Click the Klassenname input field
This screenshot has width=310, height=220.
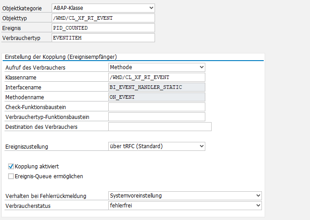157,77
